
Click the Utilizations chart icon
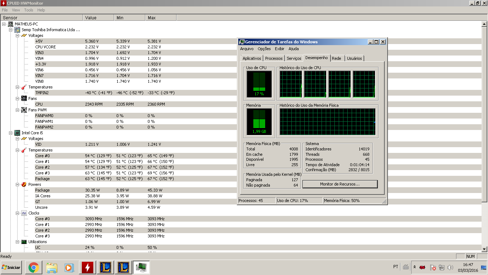pos(24,242)
